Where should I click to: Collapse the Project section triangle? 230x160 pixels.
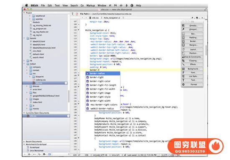24,13
